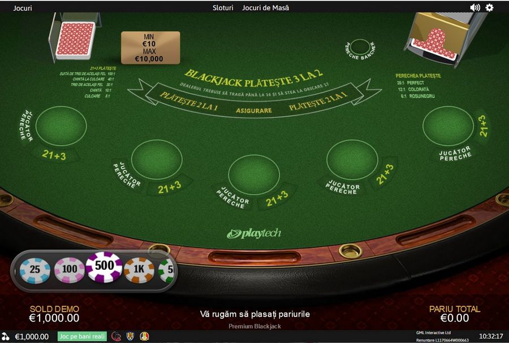Viewport: 509px width, 343px height.
Task: Click the Playtech logo on the table
Action: coord(254,234)
